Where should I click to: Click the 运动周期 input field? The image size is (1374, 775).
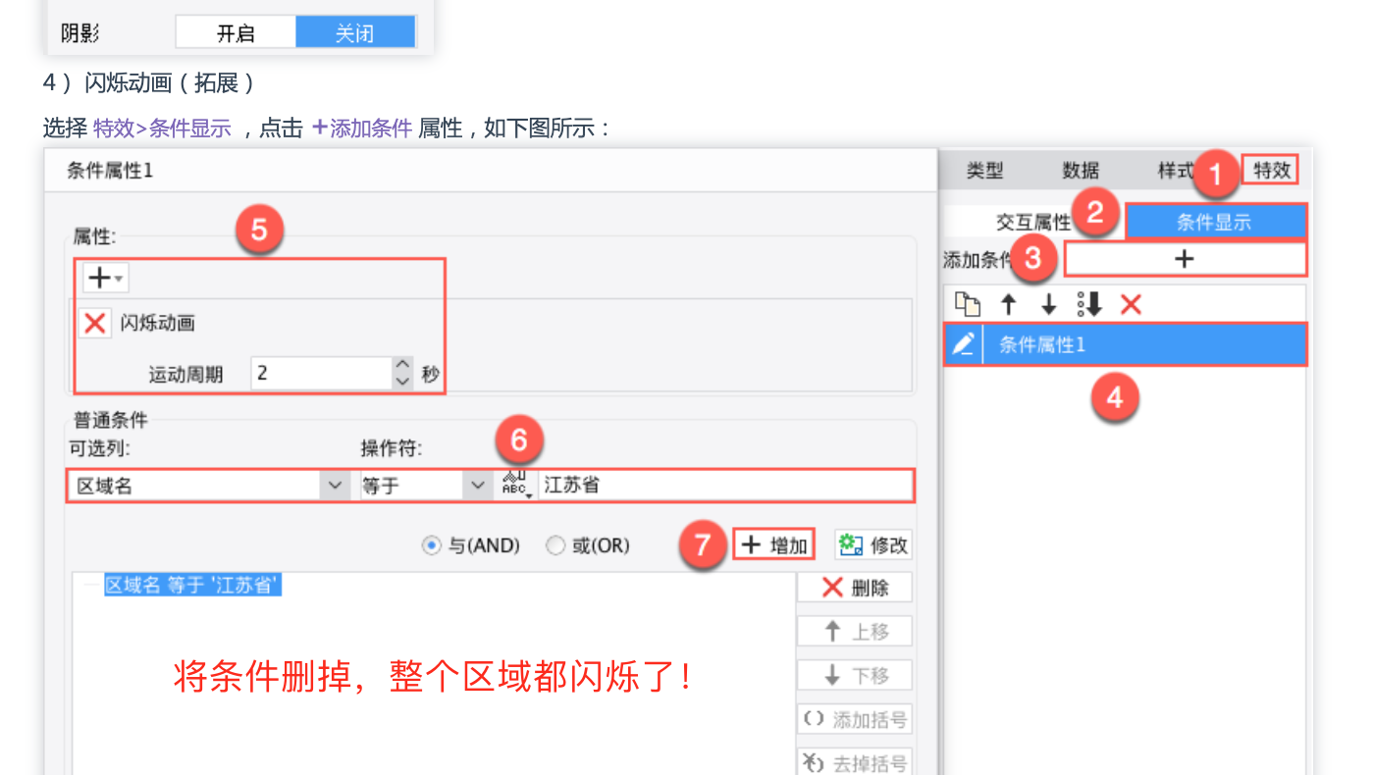322,374
